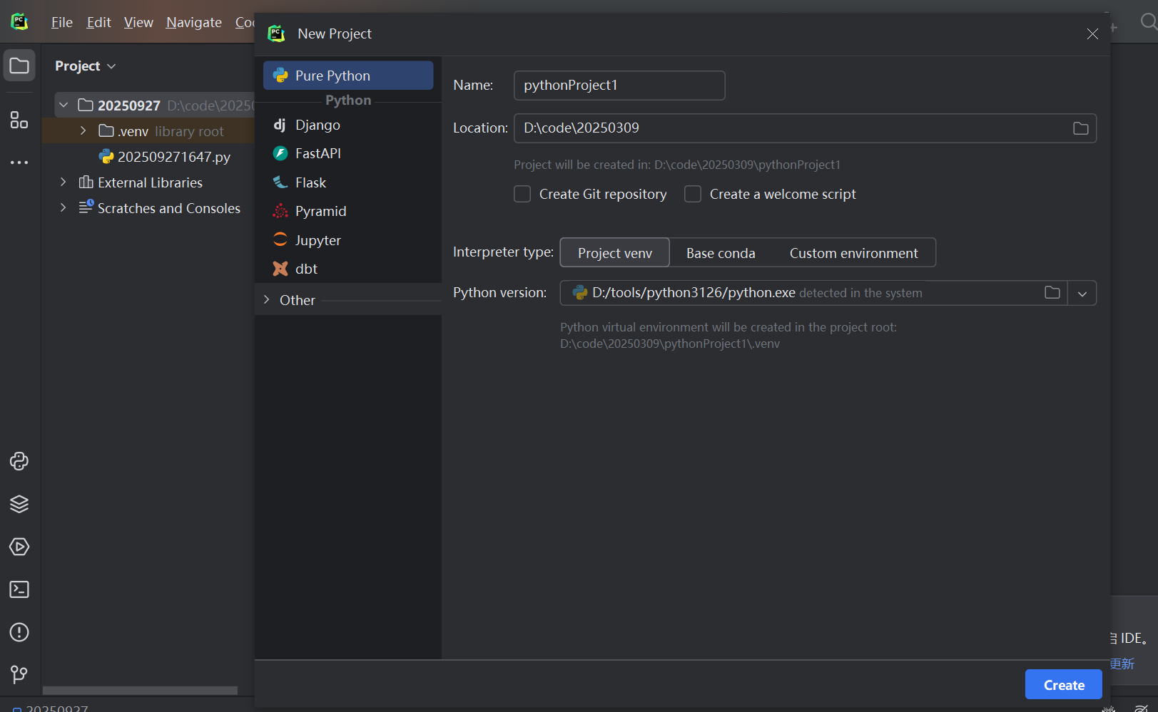Image resolution: width=1158 pixels, height=712 pixels.
Task: Open Services tool window icon
Action: (x=19, y=547)
